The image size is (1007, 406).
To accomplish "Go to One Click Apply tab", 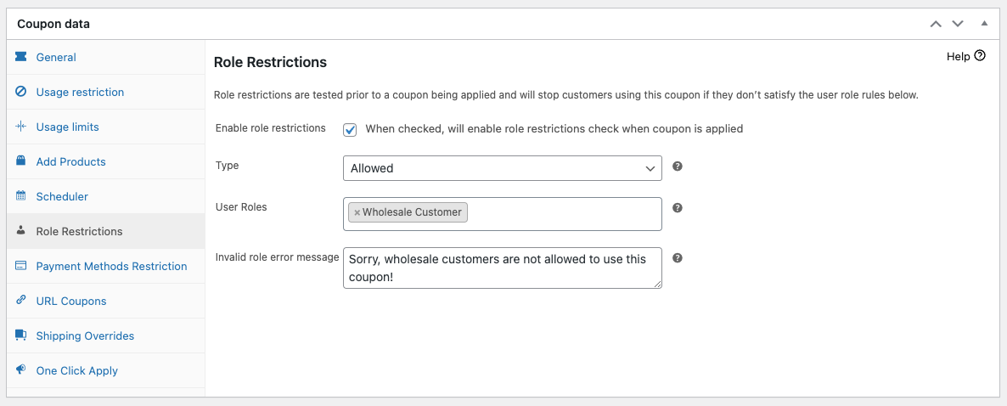I will click(106, 370).
